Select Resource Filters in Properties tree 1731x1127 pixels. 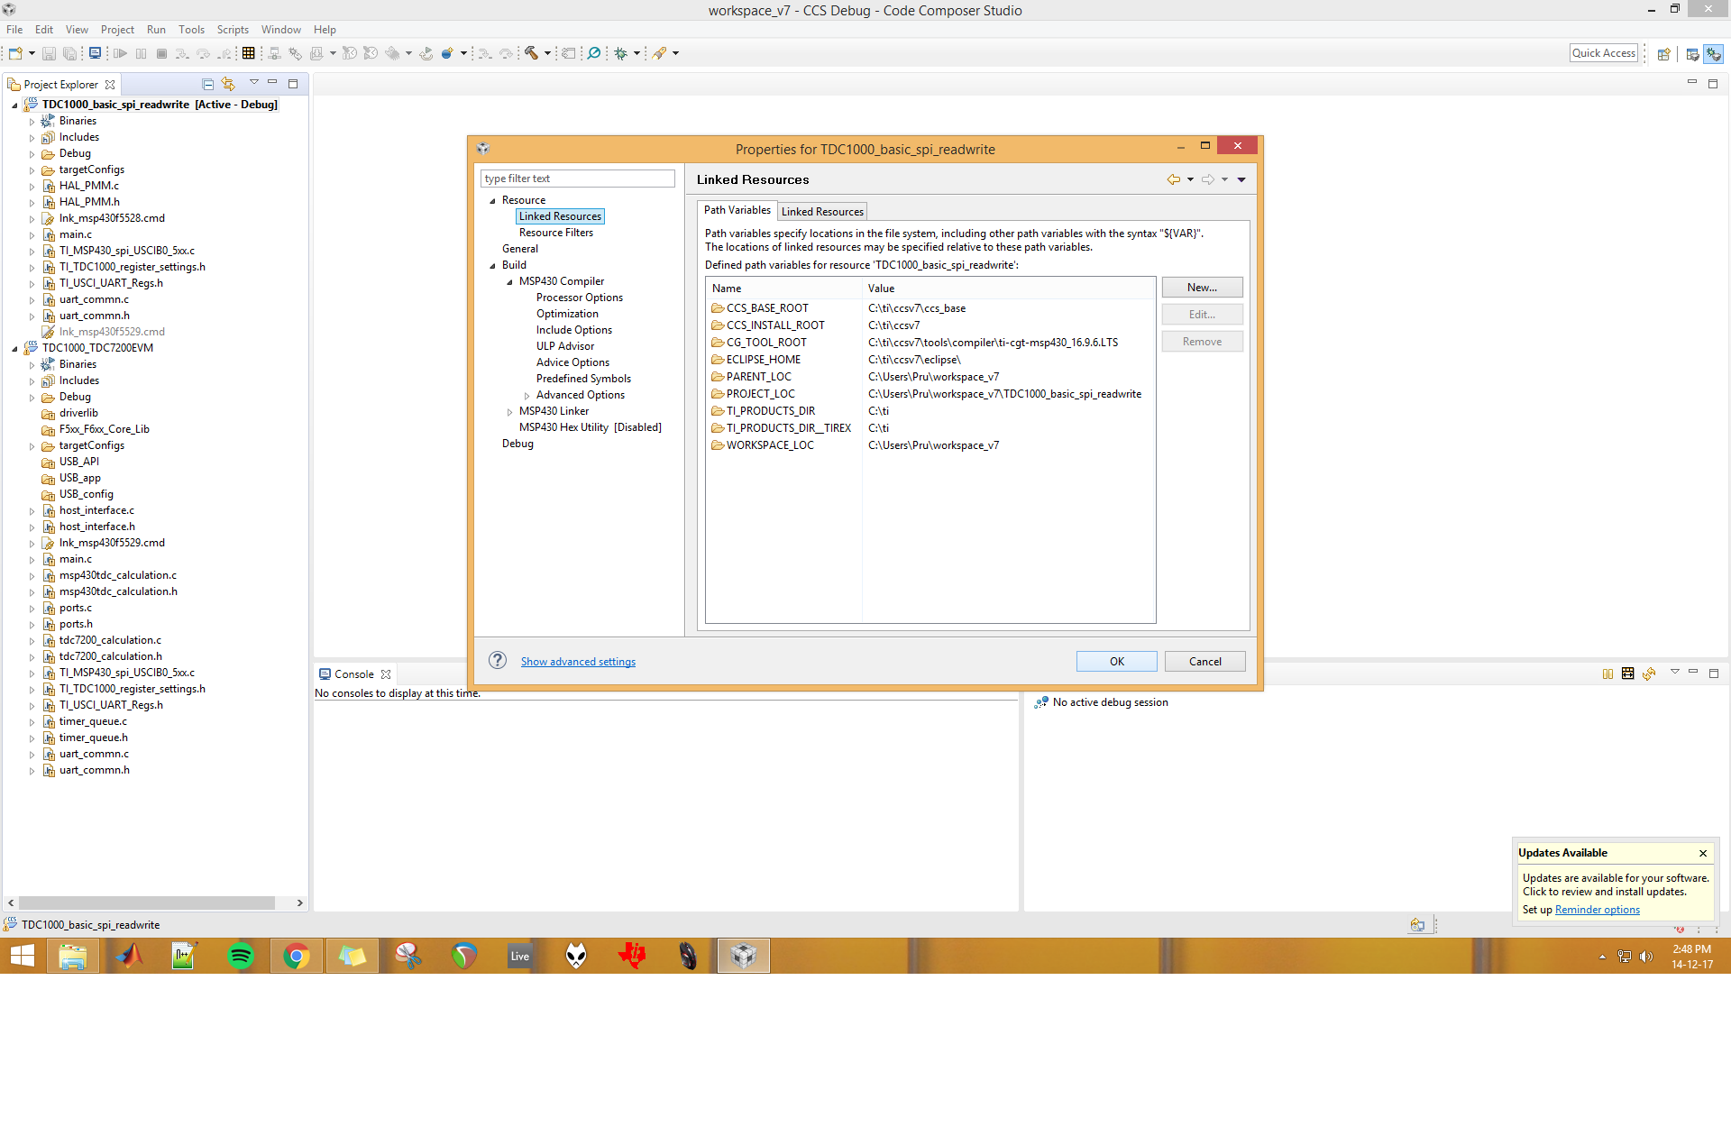point(555,233)
